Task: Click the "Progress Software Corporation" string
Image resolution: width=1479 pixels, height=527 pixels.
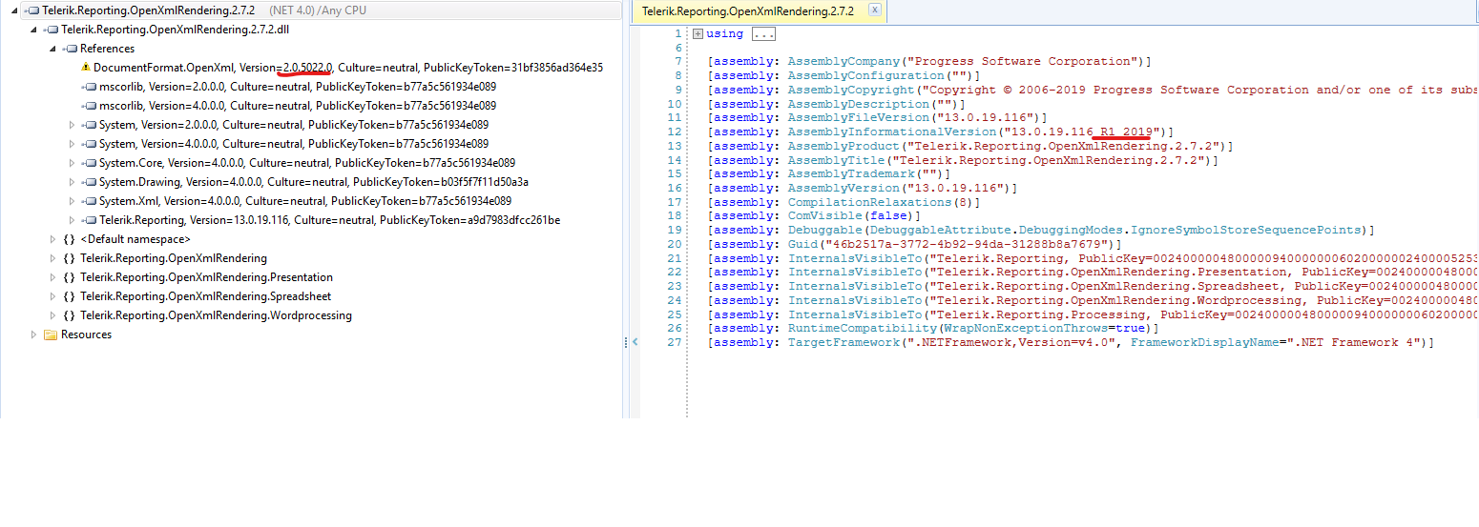Action: tap(1025, 61)
